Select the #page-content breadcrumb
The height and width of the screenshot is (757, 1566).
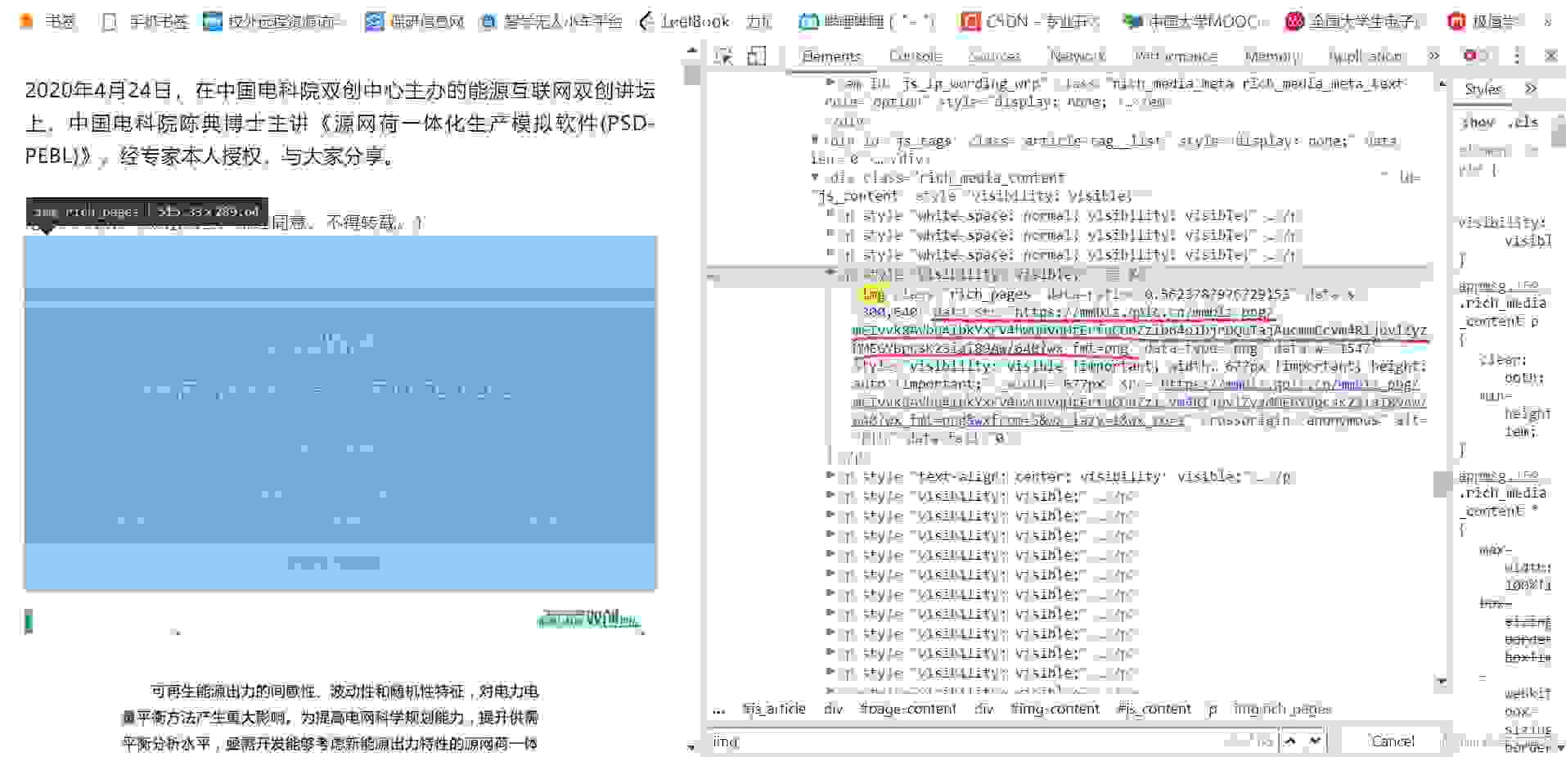[907, 709]
